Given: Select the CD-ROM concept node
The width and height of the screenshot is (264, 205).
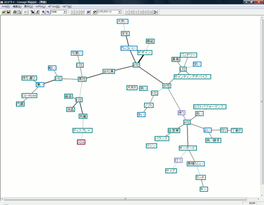Looking at the screenshot, I should tap(29, 96).
